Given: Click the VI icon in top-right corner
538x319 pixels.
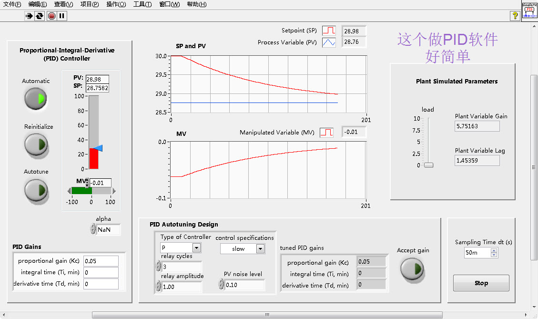Looking at the screenshot, I should pos(529,10).
